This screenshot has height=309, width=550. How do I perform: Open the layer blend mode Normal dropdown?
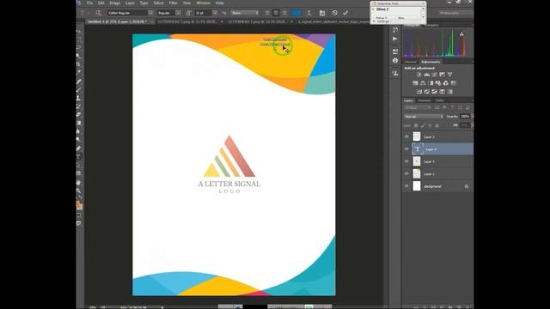(x=424, y=117)
